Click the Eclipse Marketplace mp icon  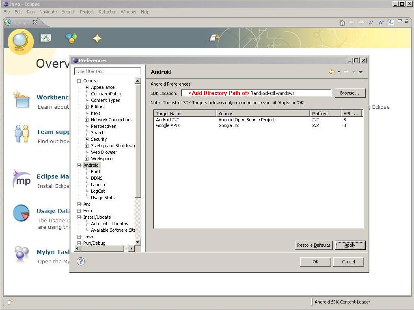22,179
